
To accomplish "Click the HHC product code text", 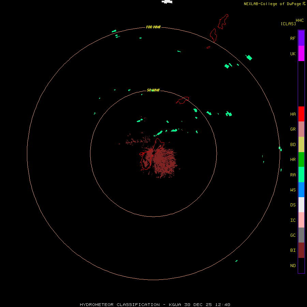I will coord(299,20).
